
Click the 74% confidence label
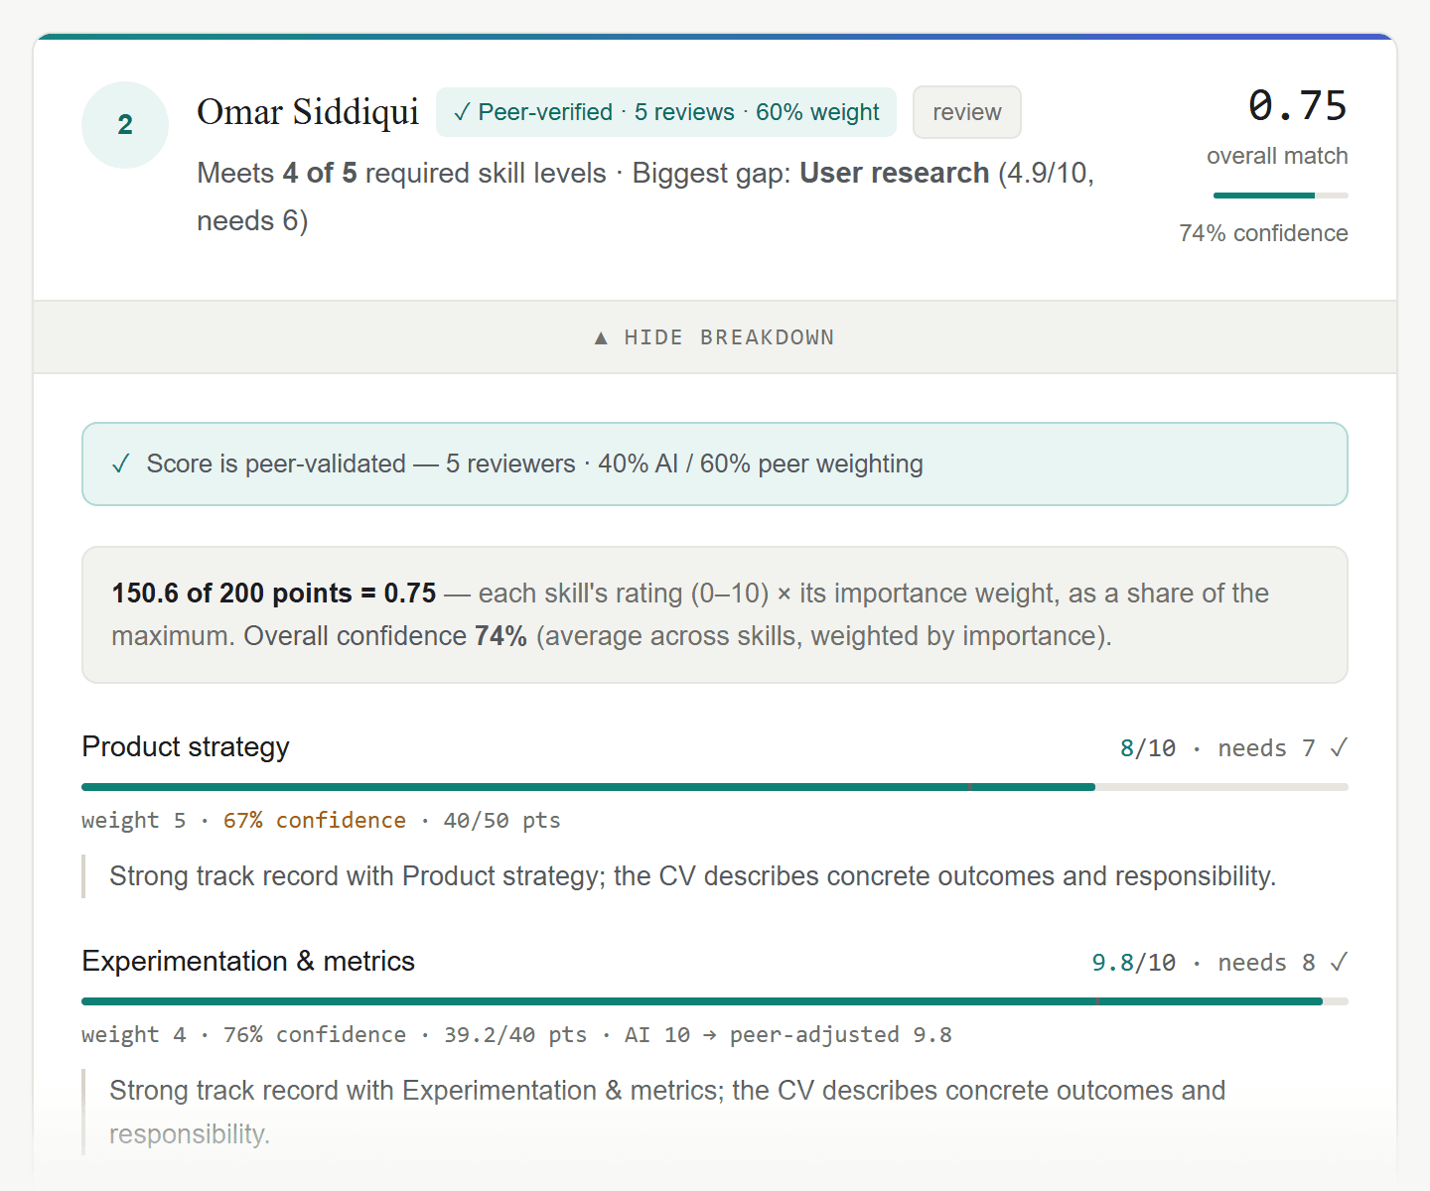coord(1263,233)
